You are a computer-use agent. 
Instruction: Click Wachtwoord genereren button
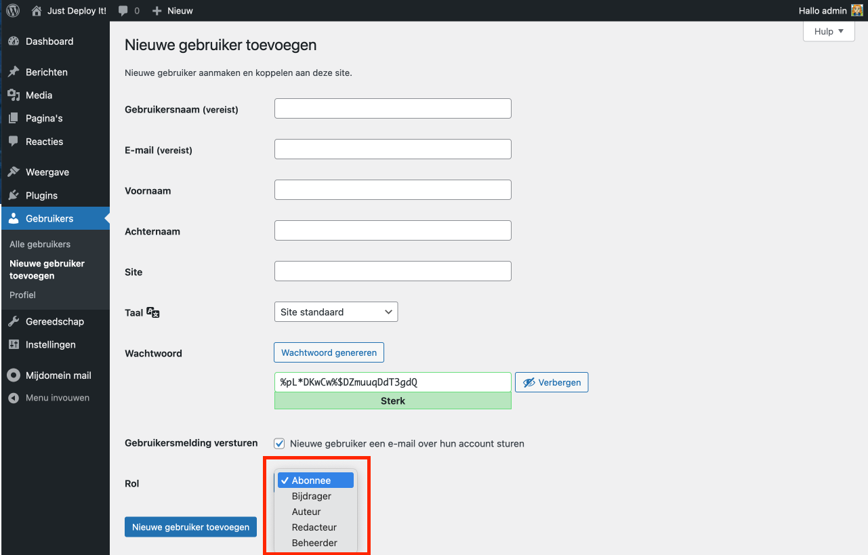[x=329, y=352]
